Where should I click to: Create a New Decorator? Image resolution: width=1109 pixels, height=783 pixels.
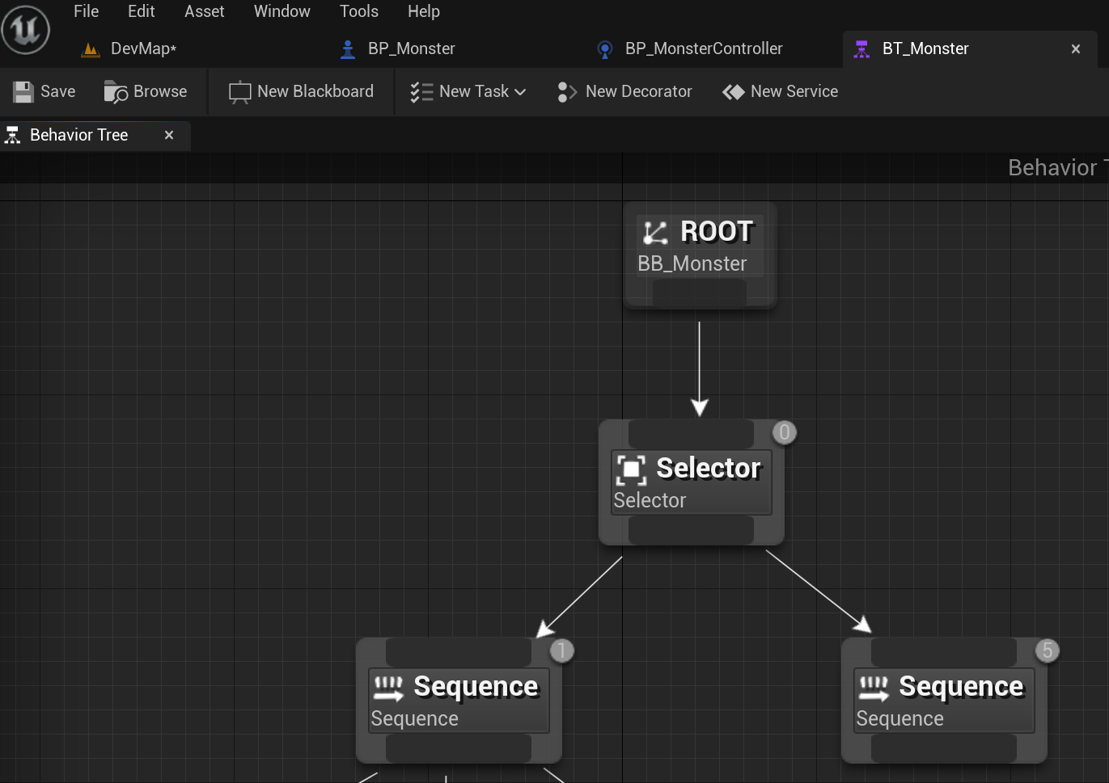coord(624,92)
